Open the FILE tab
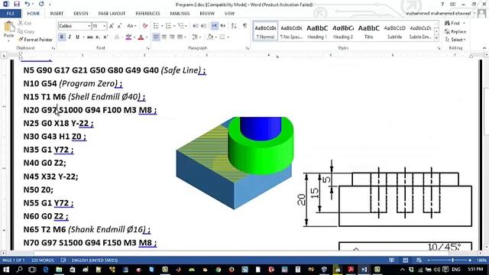This screenshot has height=275, width=489. (11, 14)
